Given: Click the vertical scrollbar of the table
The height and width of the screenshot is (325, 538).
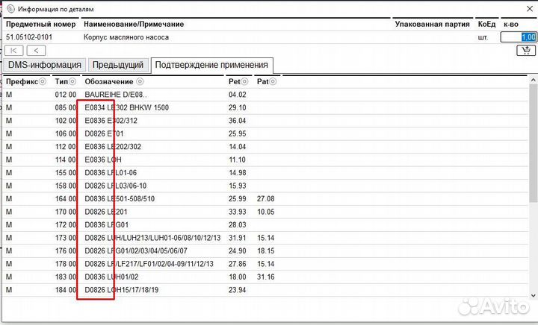Looking at the screenshot, I should 534,186.
